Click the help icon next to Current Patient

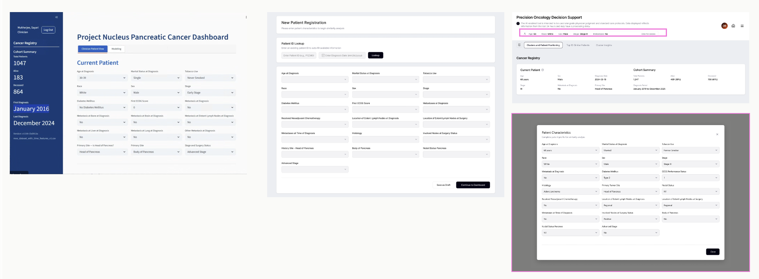[543, 70]
